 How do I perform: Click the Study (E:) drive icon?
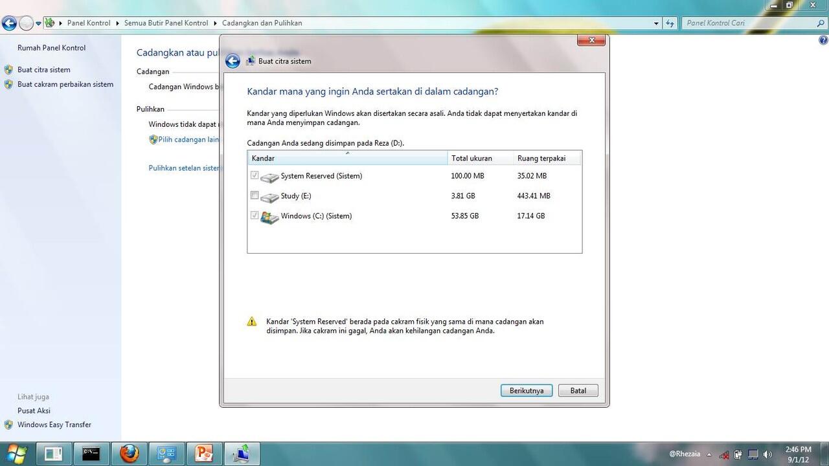tap(269, 197)
